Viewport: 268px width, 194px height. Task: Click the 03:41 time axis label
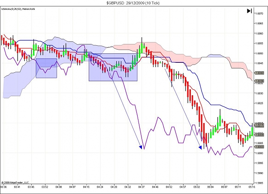17,187
